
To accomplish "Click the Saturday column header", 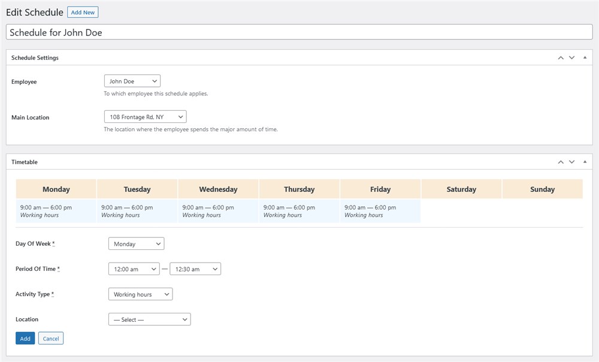I will coord(461,189).
